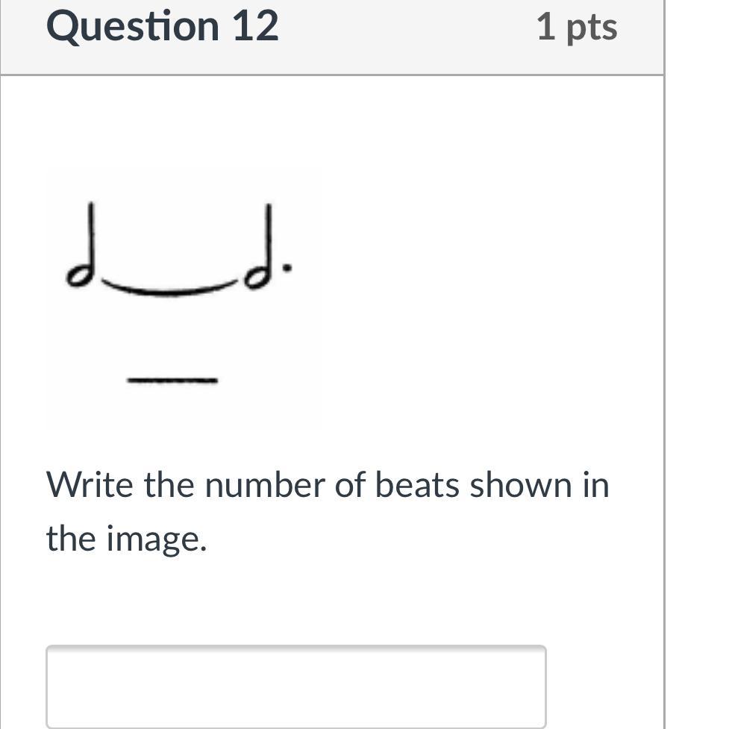The width and height of the screenshot is (729, 729).
Task: Click the number "12" in the heading
Action: coord(255,26)
